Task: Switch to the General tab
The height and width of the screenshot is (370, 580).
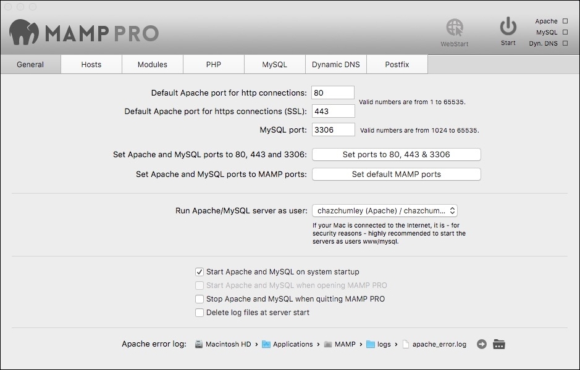Action: coord(30,65)
